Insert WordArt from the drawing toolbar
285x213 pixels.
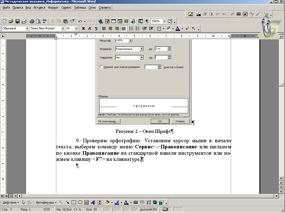coord(93,202)
